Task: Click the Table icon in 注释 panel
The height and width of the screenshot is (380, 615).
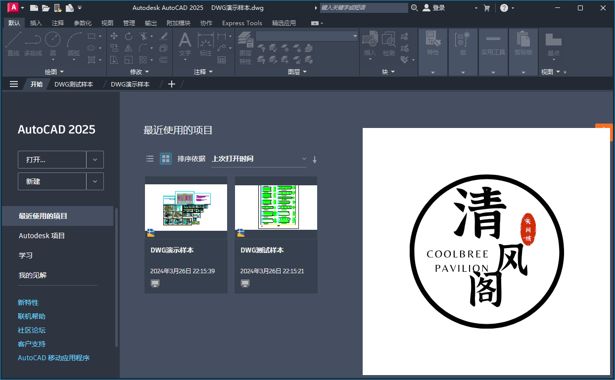Action: 222,60
